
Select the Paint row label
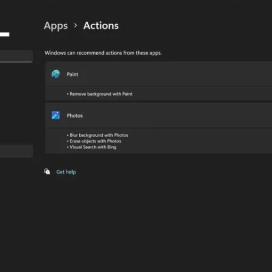[72, 74]
